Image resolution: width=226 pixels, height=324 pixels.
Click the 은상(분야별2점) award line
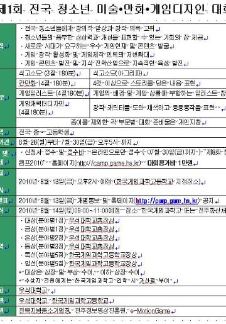(x=70, y=238)
